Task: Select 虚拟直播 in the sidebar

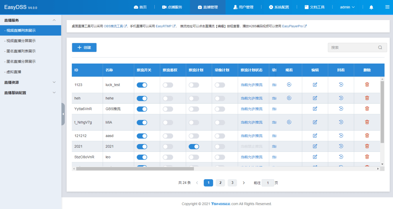Action: (x=14, y=72)
